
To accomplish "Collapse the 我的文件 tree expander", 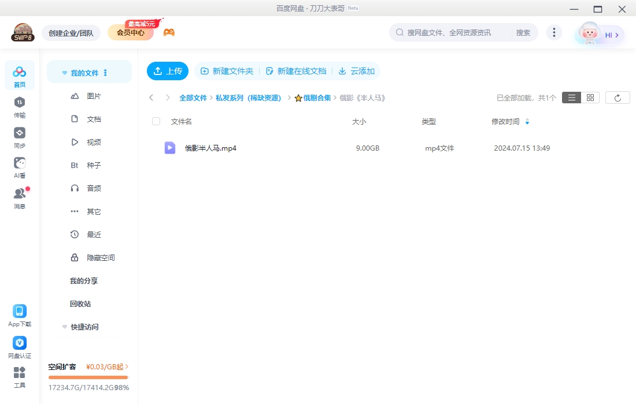I will (64, 72).
